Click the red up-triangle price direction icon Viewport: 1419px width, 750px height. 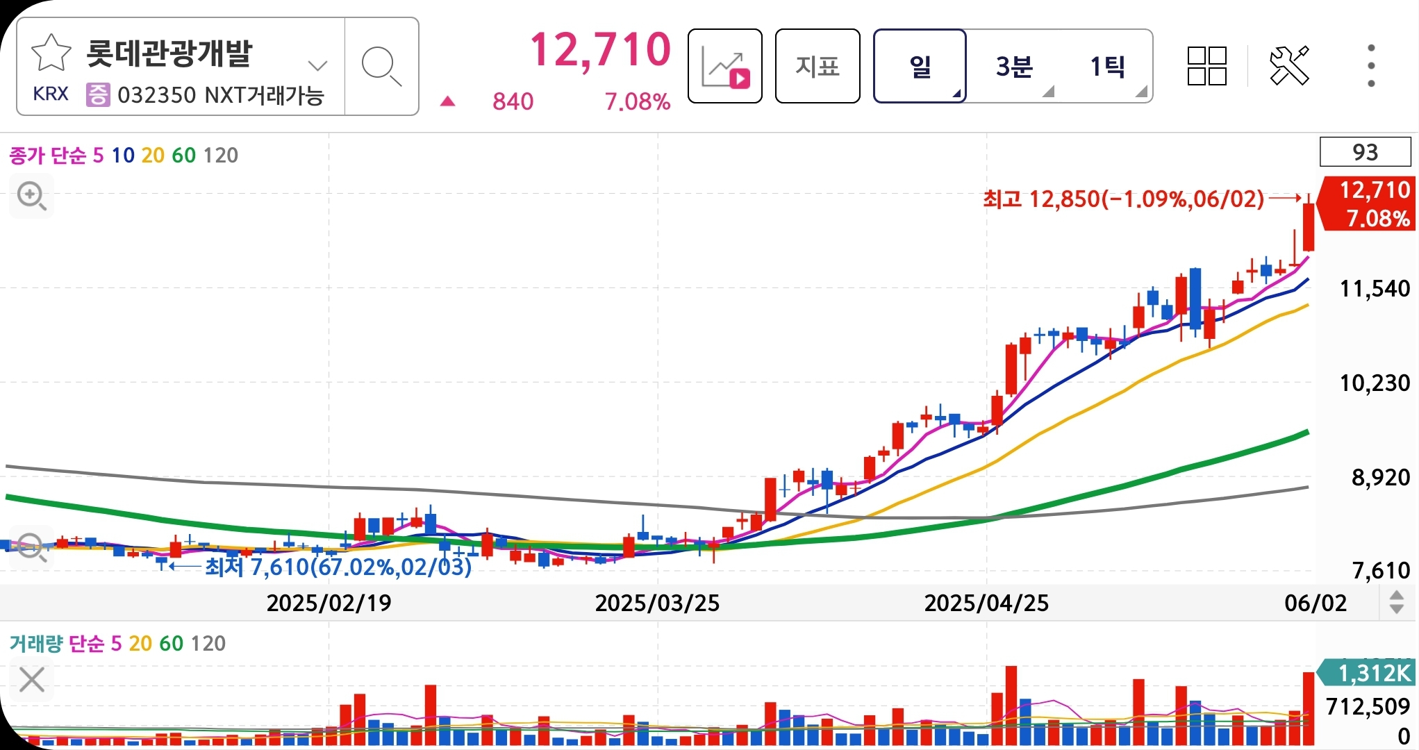pos(448,102)
